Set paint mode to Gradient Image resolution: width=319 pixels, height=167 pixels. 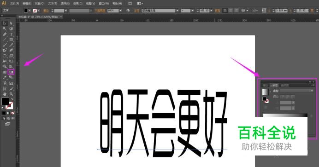pyautogui.click(x=8, y=113)
